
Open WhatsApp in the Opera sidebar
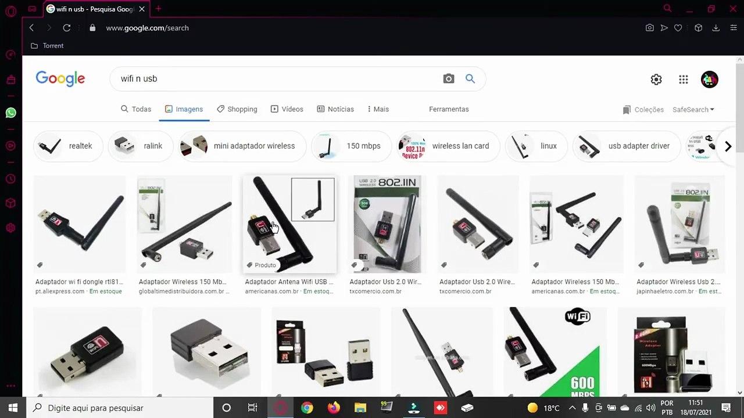pos(10,113)
